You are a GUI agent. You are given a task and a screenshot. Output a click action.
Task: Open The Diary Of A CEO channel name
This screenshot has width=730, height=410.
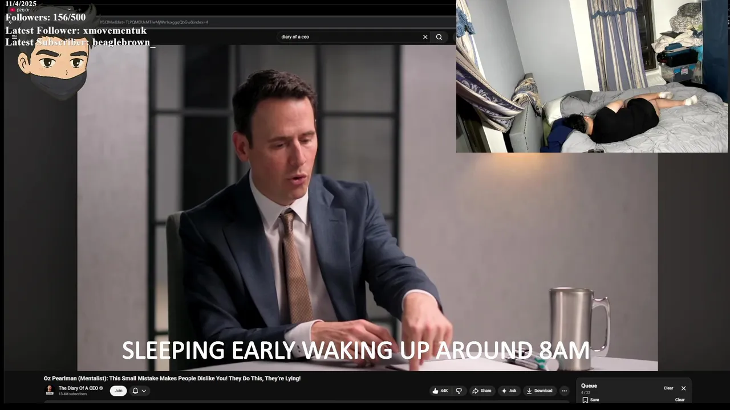point(78,388)
